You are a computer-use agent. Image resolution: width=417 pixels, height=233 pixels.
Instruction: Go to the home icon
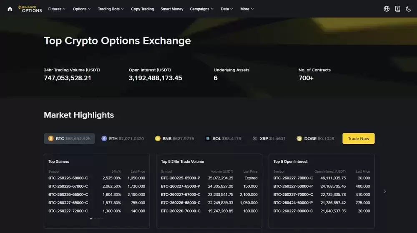(x=10, y=9)
